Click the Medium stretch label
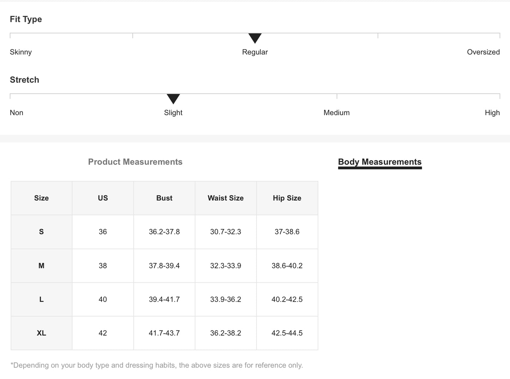 pos(337,113)
